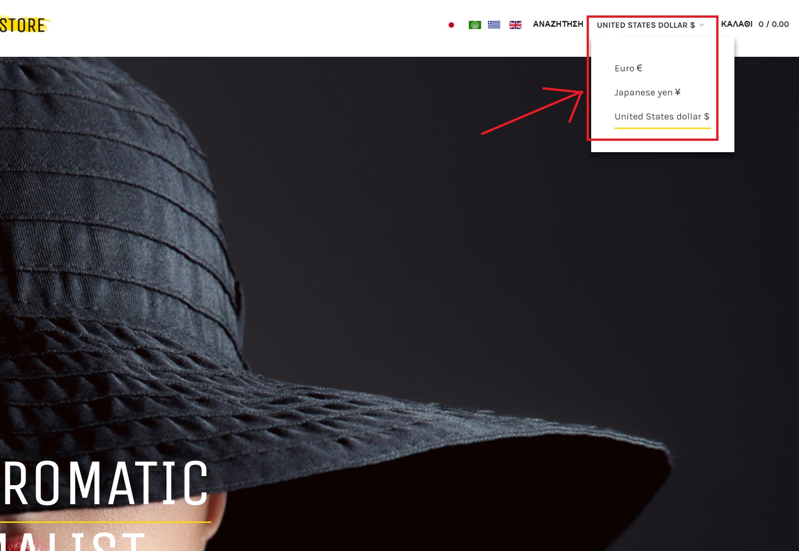Select Euro € from the currency list

point(628,68)
